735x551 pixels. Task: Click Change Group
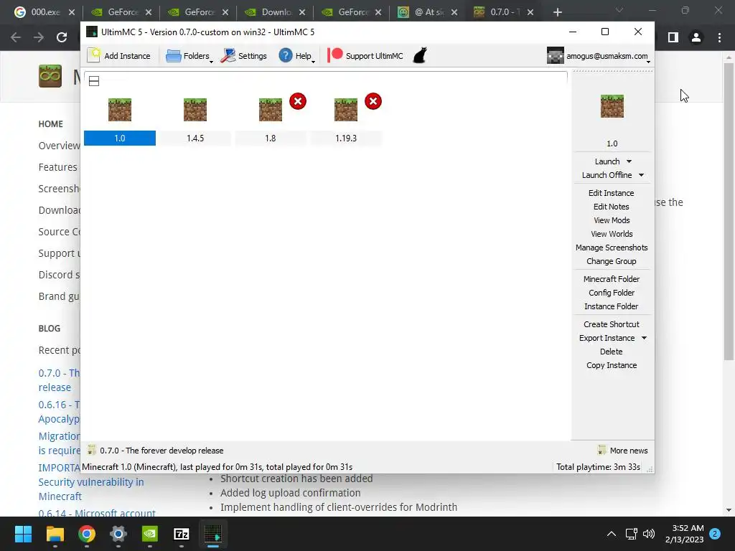pyautogui.click(x=612, y=261)
